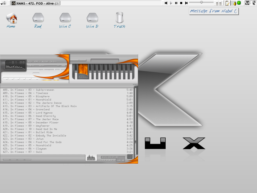The height and width of the screenshot is (193, 257).
Task: Select track 422 Embody The Invisible
Action: 68,135
